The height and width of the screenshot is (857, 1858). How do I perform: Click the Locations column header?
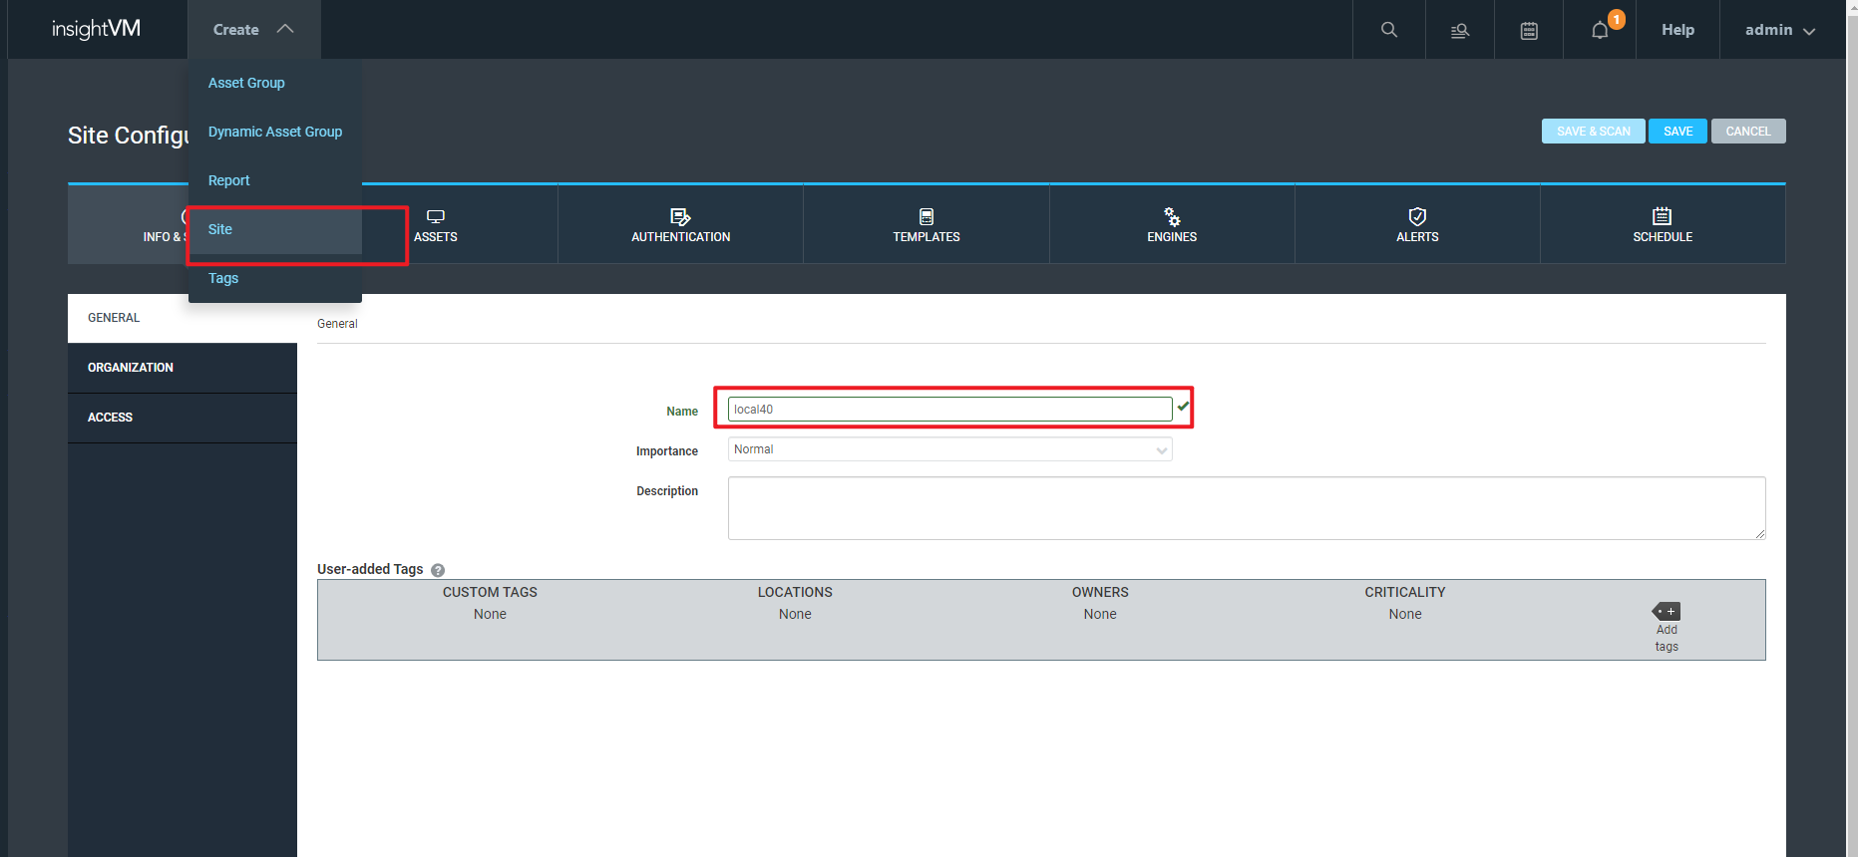click(x=795, y=592)
